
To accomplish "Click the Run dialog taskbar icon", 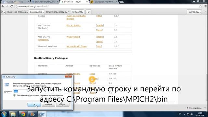I will [42, 114].
